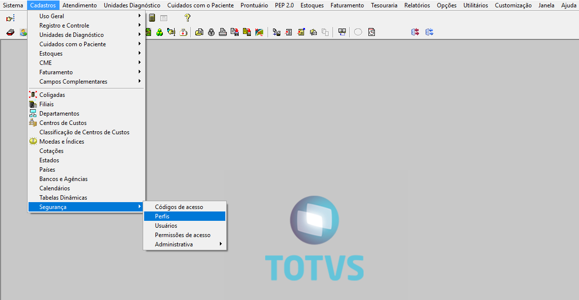Choose Moedas e Índices menu entry
The image size is (579, 300).
(x=86, y=142)
